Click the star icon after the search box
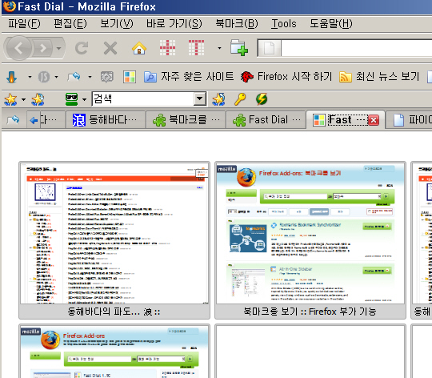This screenshot has height=378, width=432. (x=218, y=99)
